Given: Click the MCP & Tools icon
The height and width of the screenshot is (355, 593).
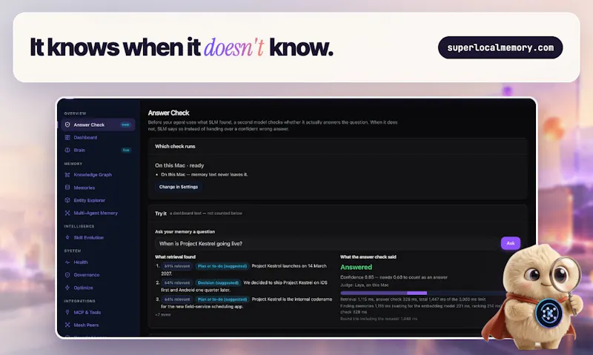Looking at the screenshot, I should pos(67,312).
